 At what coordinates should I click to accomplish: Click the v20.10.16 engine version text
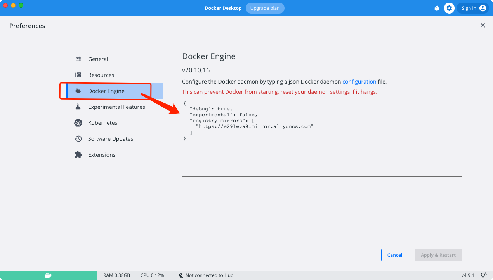pyautogui.click(x=196, y=70)
